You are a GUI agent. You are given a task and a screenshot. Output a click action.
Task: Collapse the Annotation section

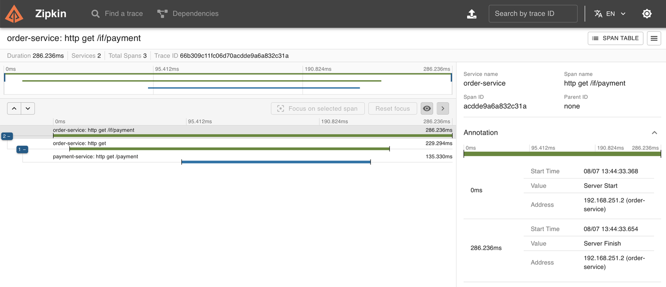[654, 132]
